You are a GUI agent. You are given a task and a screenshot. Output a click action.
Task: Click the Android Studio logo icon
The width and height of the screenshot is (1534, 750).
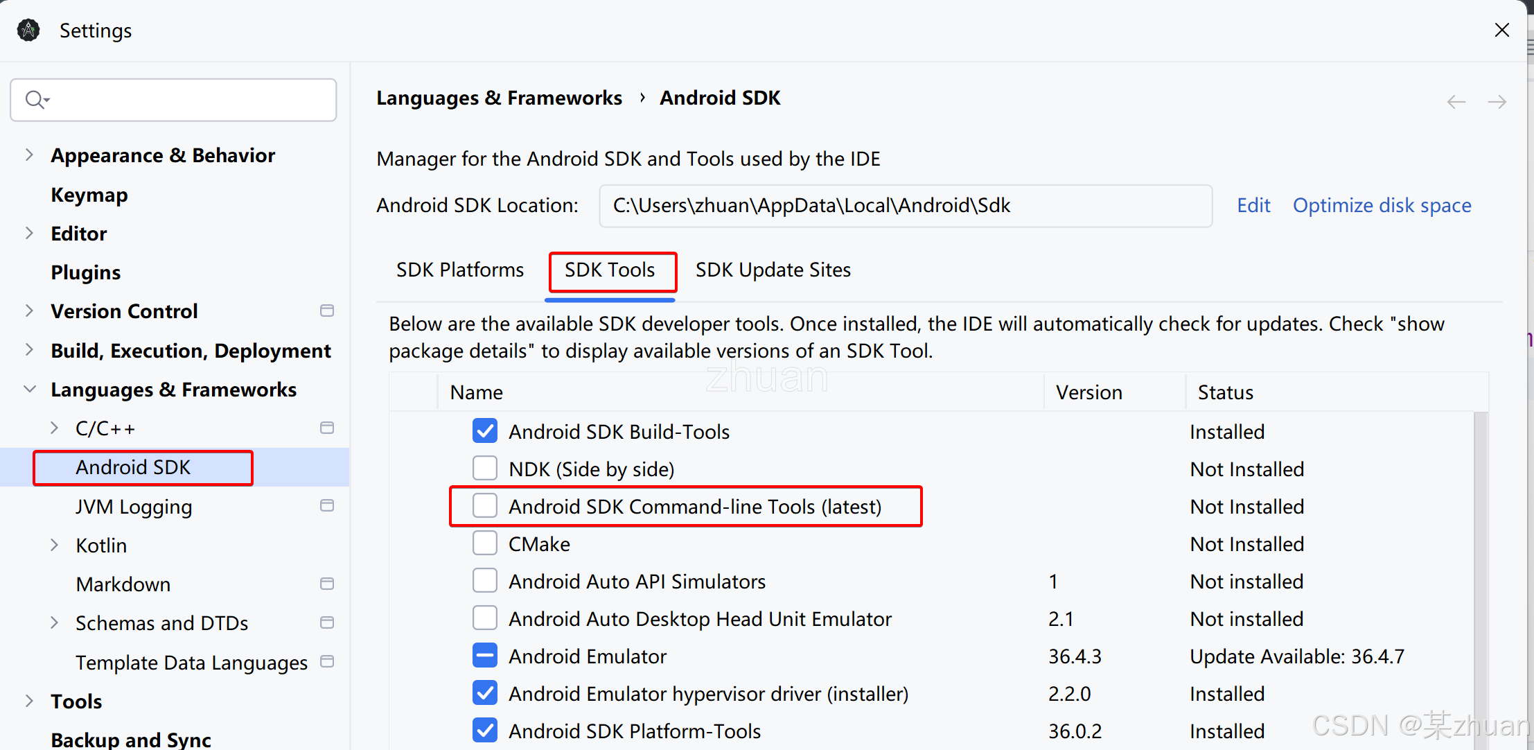[x=28, y=30]
